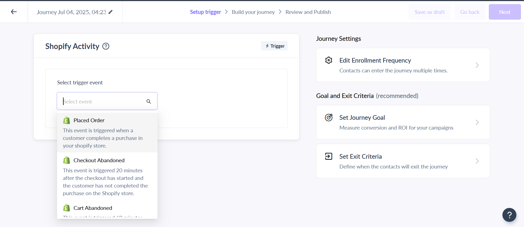Expand Edit Enrollment Frequency chevron
The height and width of the screenshot is (227, 524).
(477, 65)
